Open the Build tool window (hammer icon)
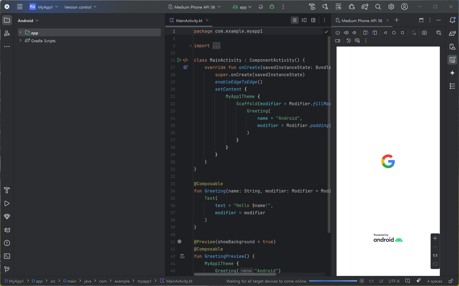459x286 pixels. [x=7, y=190]
